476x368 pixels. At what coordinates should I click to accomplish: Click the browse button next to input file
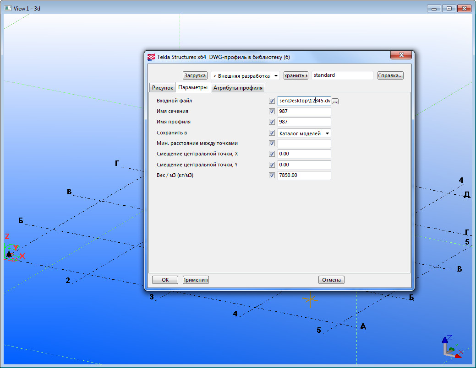click(x=335, y=101)
